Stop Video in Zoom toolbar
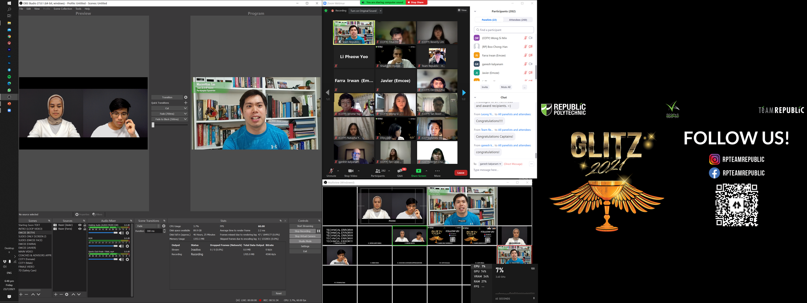The height and width of the screenshot is (303, 807). click(x=351, y=172)
